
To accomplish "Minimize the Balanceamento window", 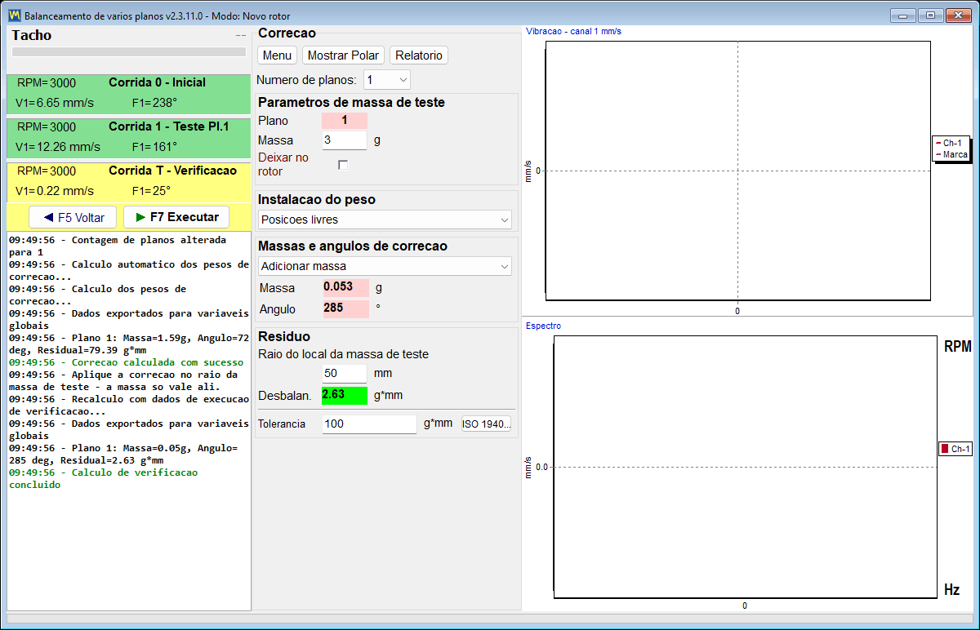I will coord(903,15).
